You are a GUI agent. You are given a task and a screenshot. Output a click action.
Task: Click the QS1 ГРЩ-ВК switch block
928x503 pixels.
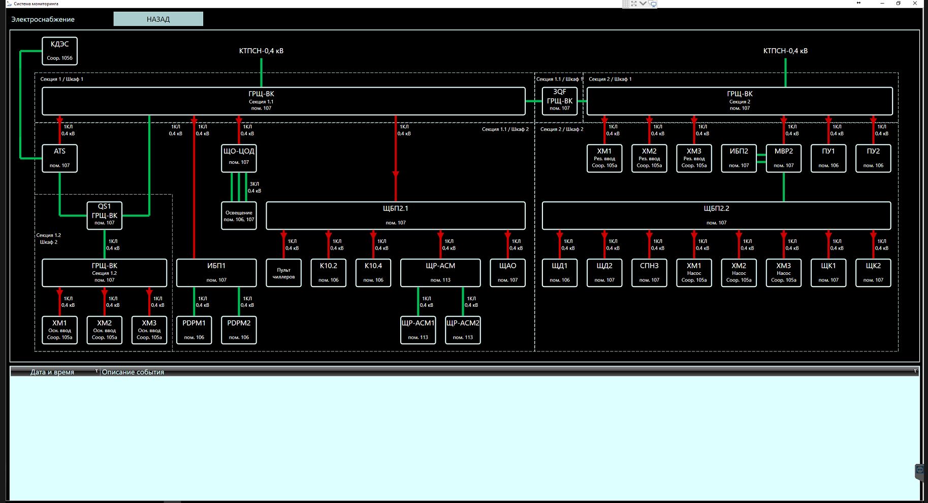[x=104, y=215]
